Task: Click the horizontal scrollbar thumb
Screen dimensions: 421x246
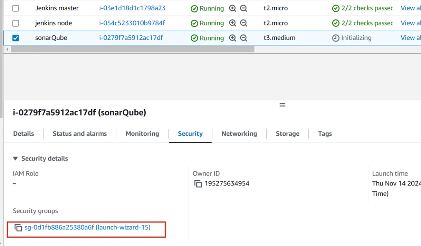Action: (133, 49)
